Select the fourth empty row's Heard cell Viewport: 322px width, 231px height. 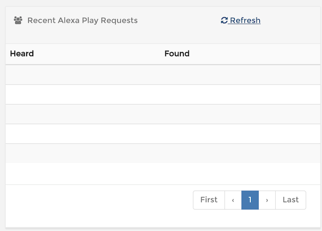83,134
